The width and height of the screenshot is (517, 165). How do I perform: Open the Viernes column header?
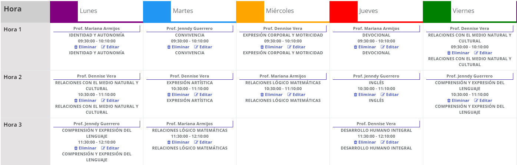point(470,11)
